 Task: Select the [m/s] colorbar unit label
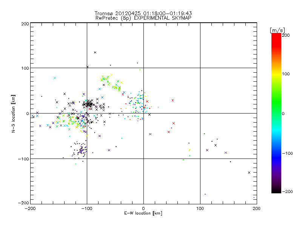coord(277,30)
